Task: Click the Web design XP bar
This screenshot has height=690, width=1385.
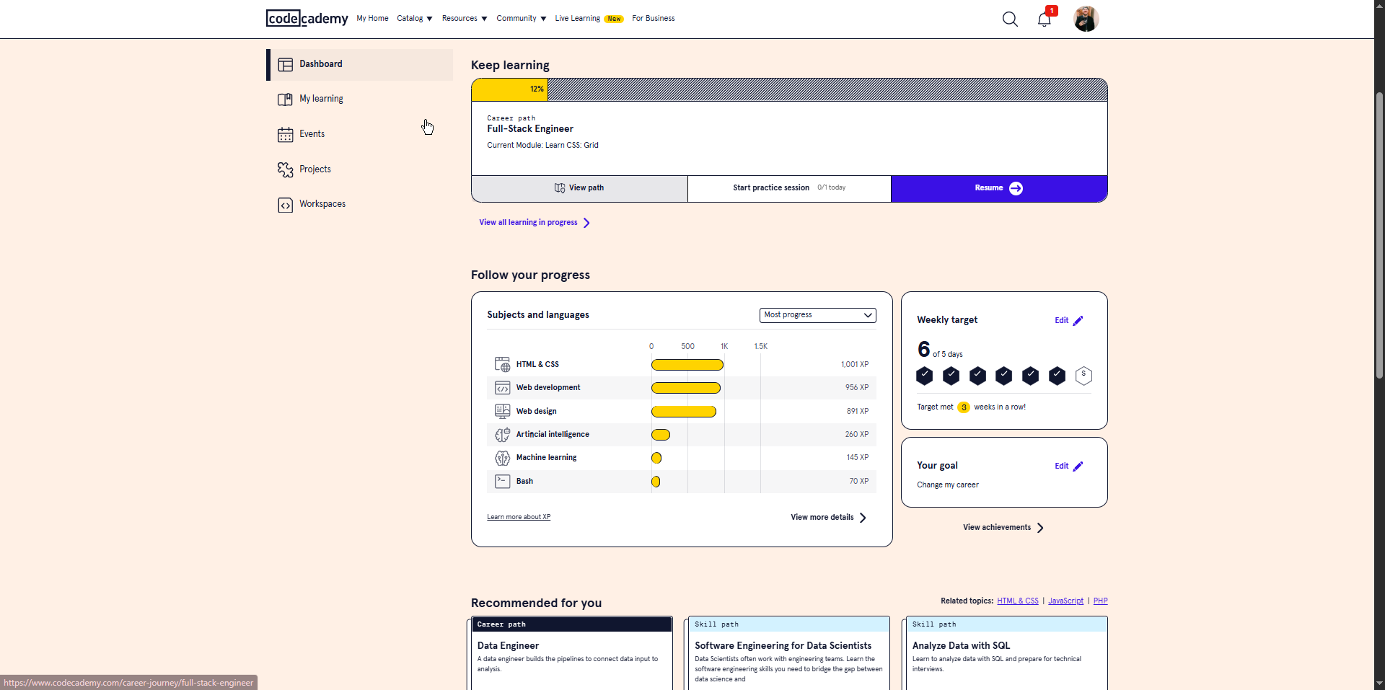Action: point(684,412)
